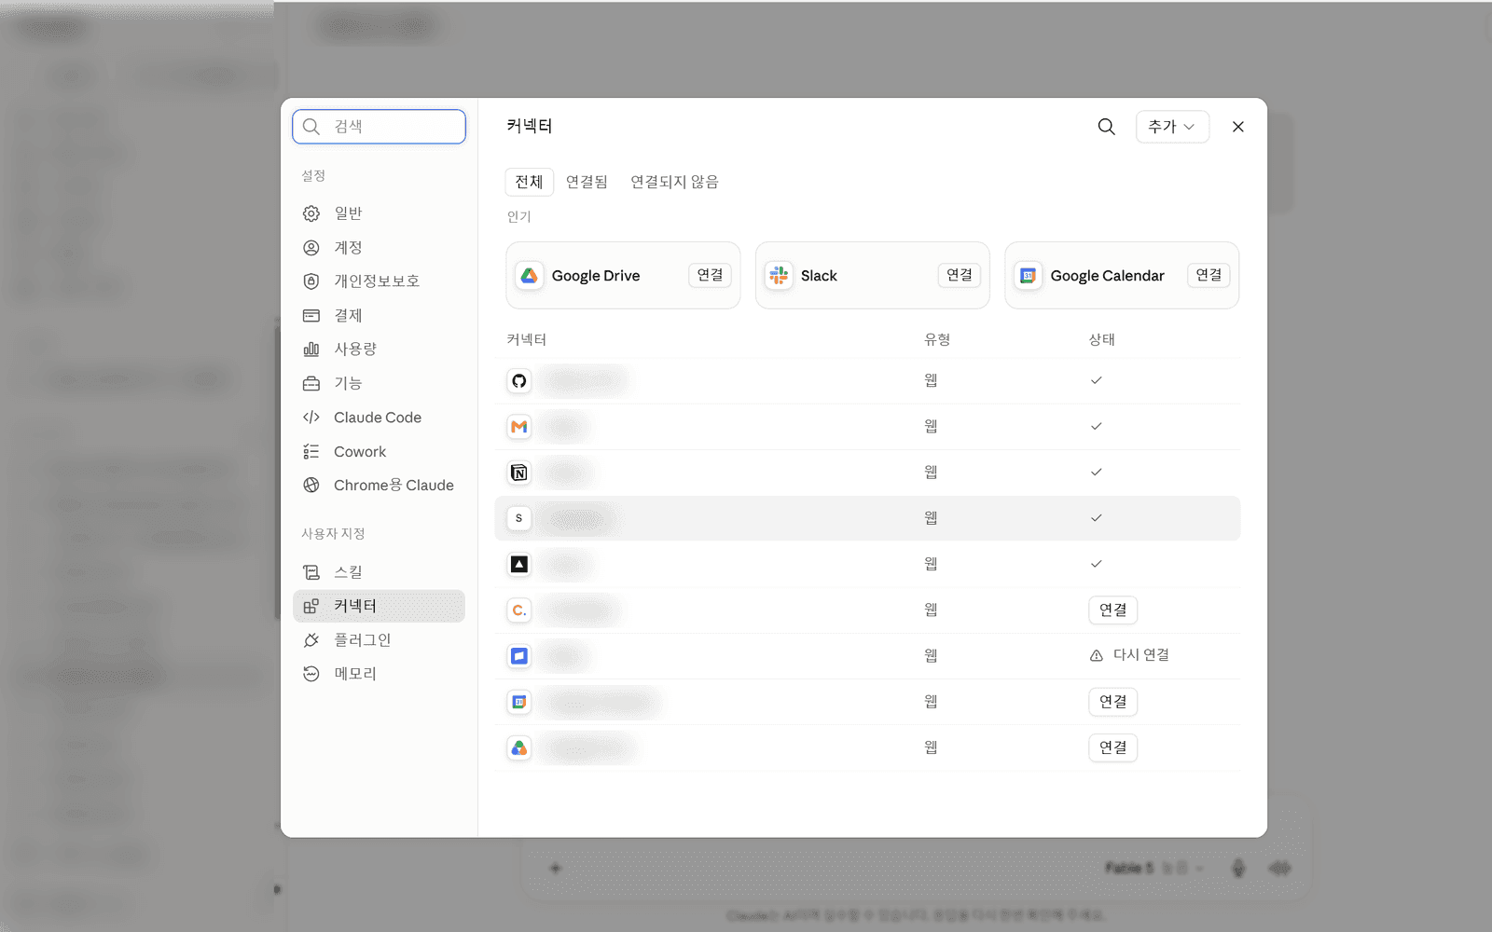This screenshot has width=1492, height=932.
Task: Open the 사용량 settings section
Action: (379, 349)
